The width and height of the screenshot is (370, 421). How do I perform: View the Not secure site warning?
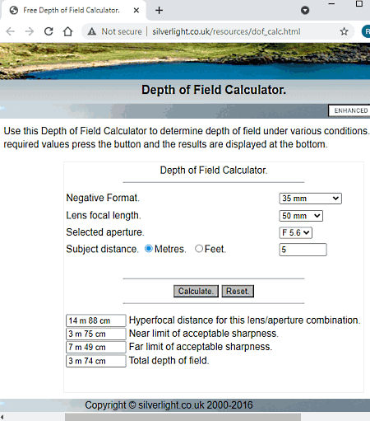click(115, 31)
